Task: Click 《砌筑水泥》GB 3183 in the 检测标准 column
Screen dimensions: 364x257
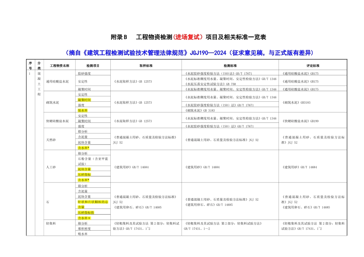Action: tap(200, 111)
